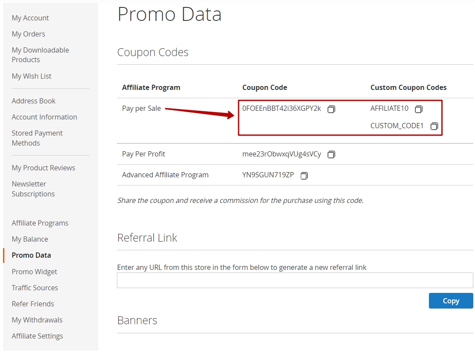Open the Address Book link
The image size is (475, 352).
pyautogui.click(x=33, y=101)
